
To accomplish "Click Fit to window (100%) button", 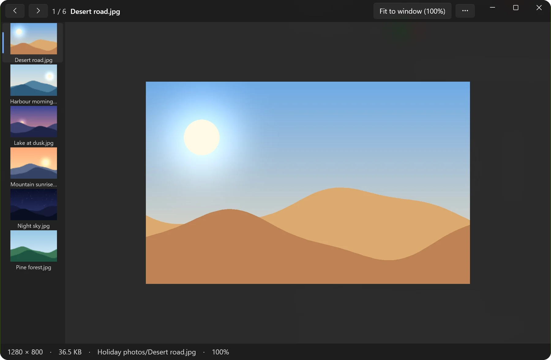I will [412, 11].
